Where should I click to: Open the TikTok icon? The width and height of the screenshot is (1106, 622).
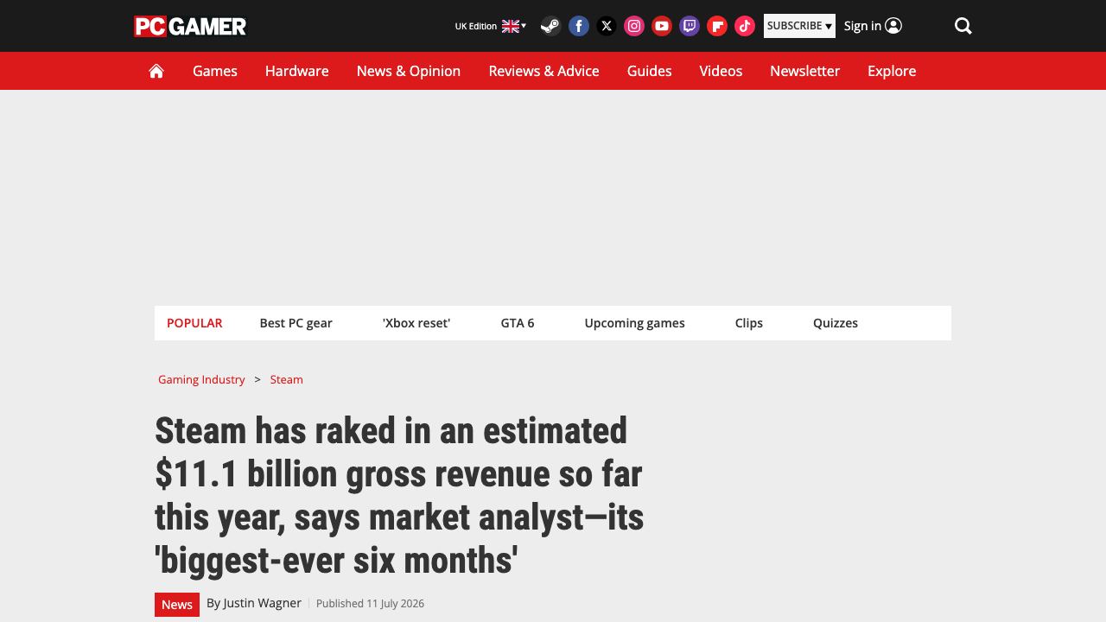pos(745,26)
